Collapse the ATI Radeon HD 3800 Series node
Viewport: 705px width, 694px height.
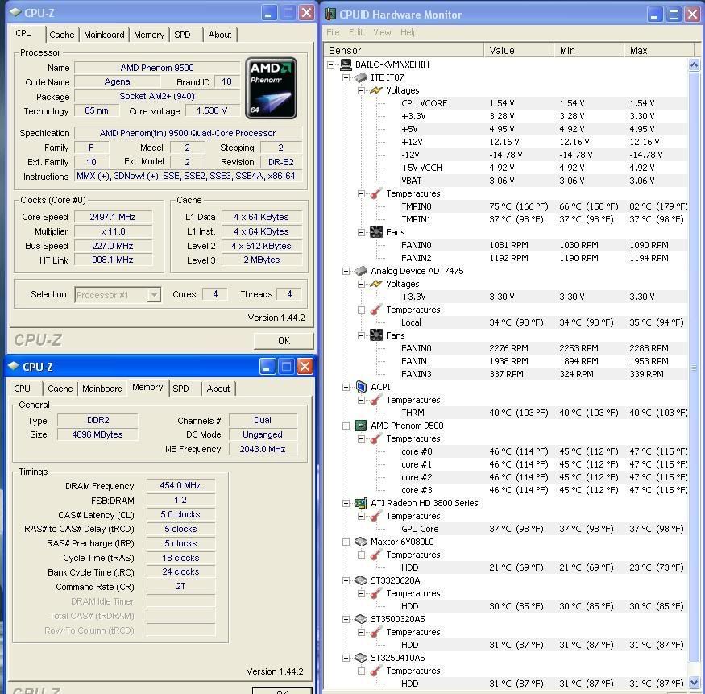point(346,503)
